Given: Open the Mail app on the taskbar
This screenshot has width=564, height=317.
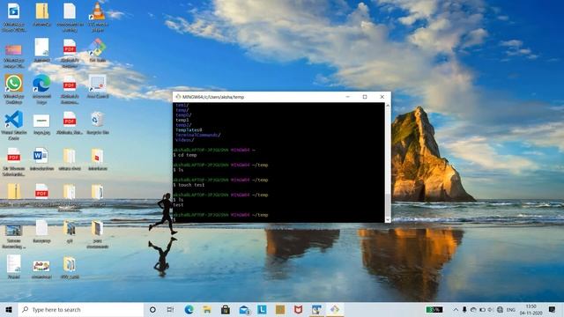Looking at the screenshot, I should pos(244,309).
